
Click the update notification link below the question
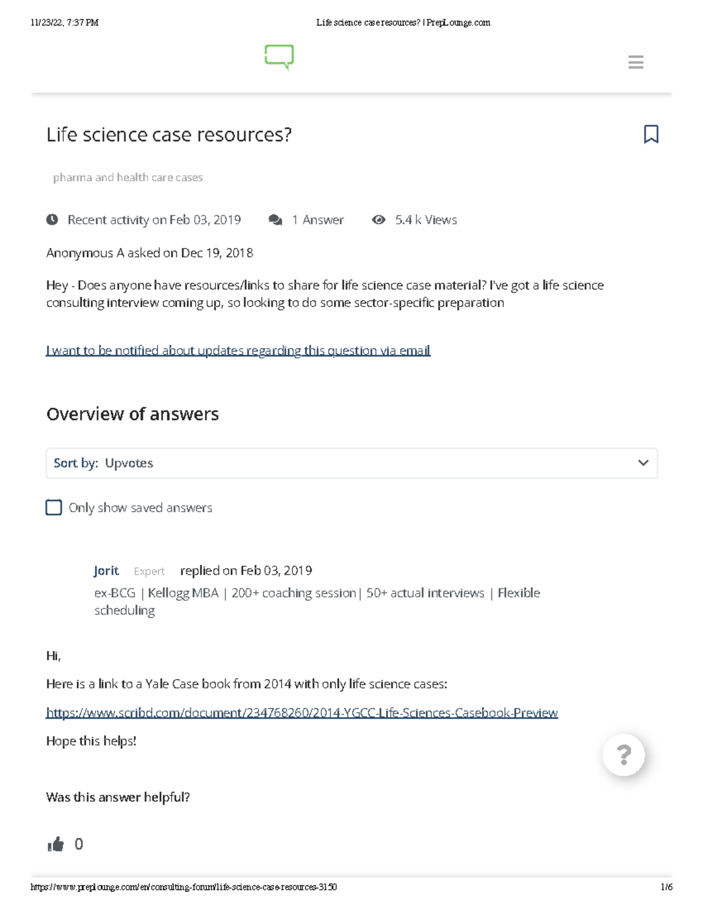click(x=238, y=350)
